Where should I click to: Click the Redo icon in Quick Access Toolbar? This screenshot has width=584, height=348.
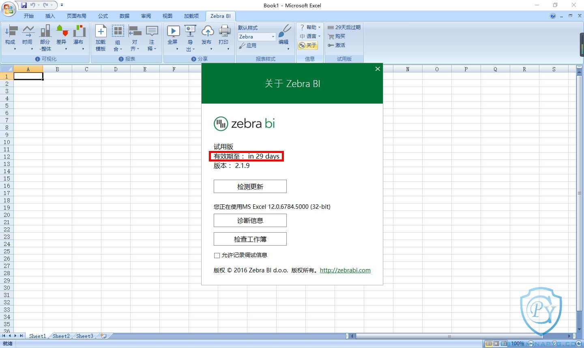click(46, 5)
